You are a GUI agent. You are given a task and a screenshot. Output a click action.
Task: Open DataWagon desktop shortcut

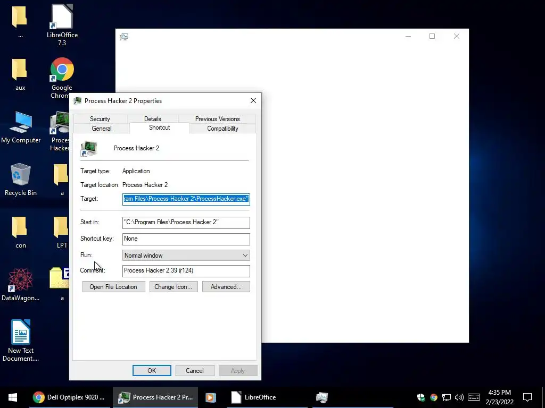(x=21, y=285)
